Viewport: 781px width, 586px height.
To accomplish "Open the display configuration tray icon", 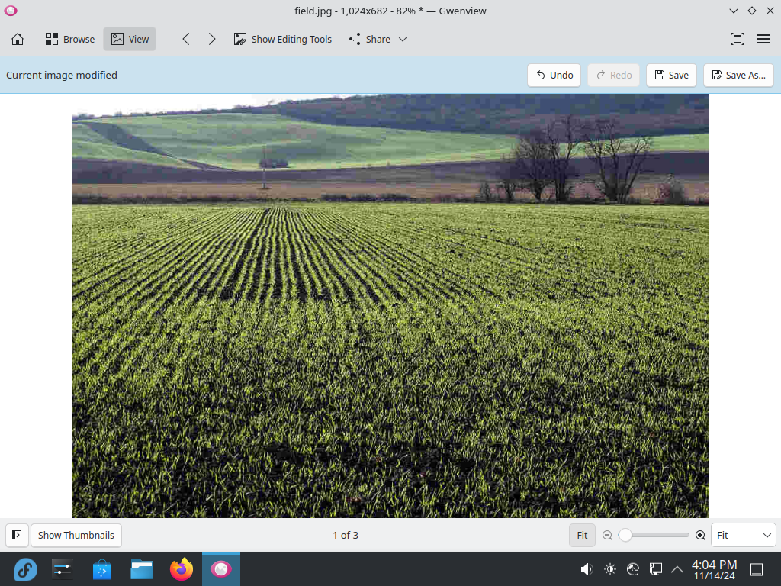I will (655, 569).
